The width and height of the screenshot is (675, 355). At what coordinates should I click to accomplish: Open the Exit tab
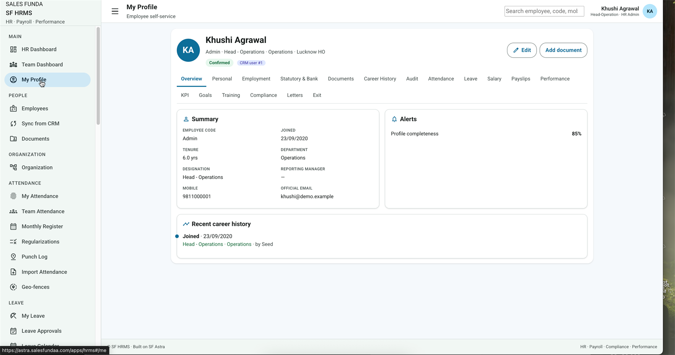coord(317,95)
